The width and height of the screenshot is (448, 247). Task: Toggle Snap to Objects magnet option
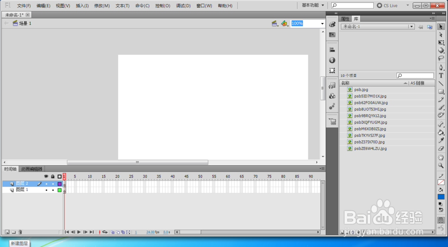point(441,220)
